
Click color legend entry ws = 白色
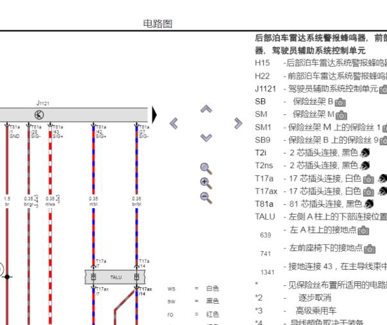coord(193,288)
